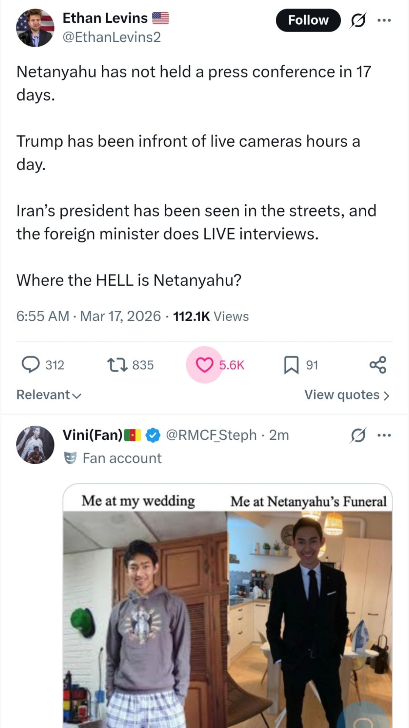The width and height of the screenshot is (409, 728).
Task: Open more options on Vini(Fan) reply
Action: pos(384,435)
